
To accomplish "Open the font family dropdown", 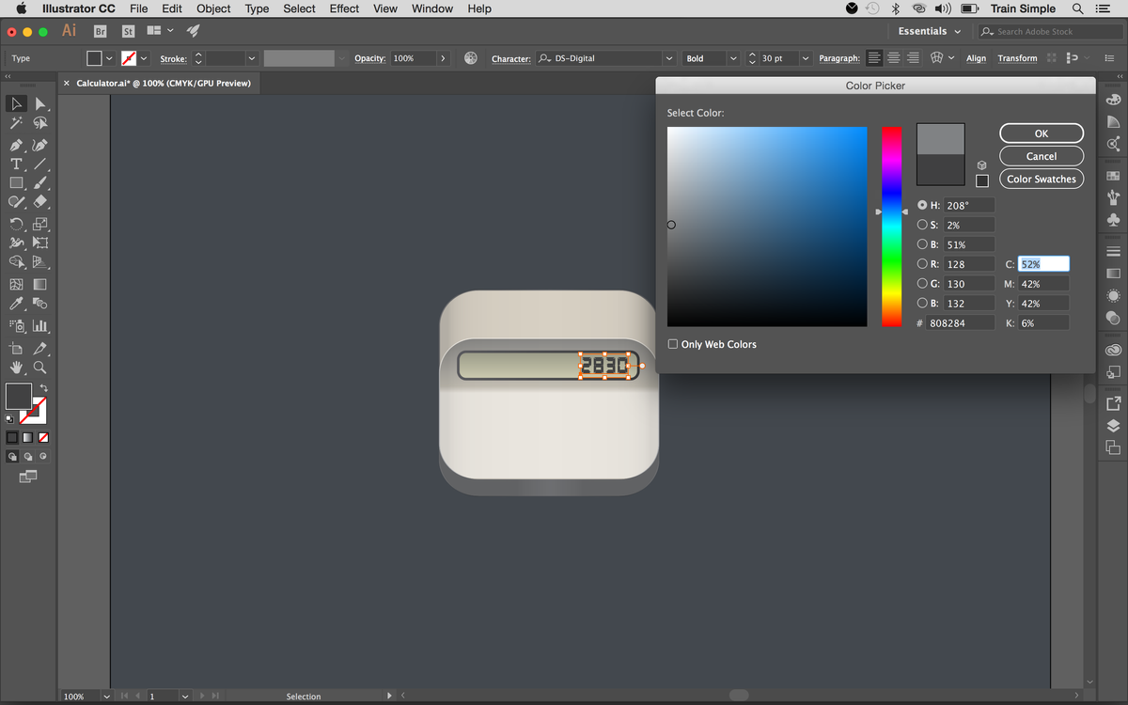I will pyautogui.click(x=668, y=58).
